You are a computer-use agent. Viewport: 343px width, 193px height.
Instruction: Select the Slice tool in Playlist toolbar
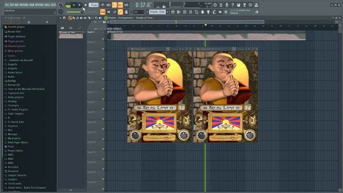pos(89,18)
